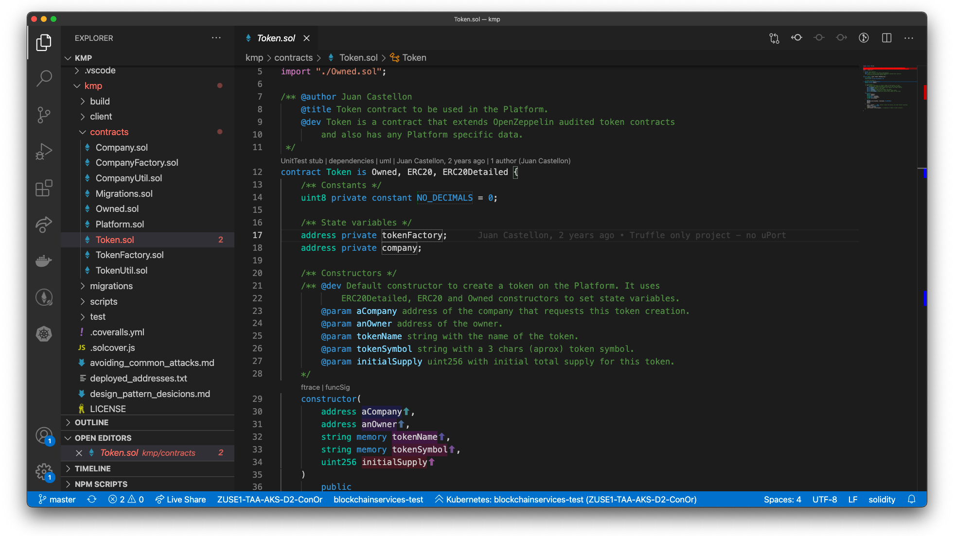
Task: Open the Kubernetes view in activity bar
Action: pos(44,334)
